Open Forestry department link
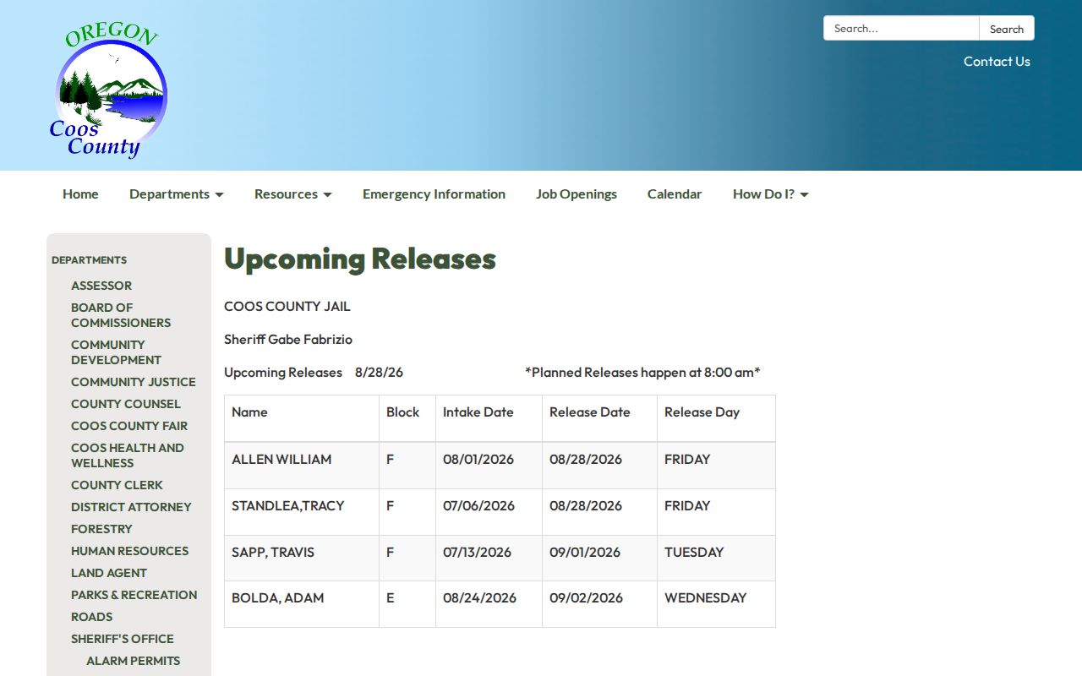Screen dimensions: 1082x676 tap(101, 529)
